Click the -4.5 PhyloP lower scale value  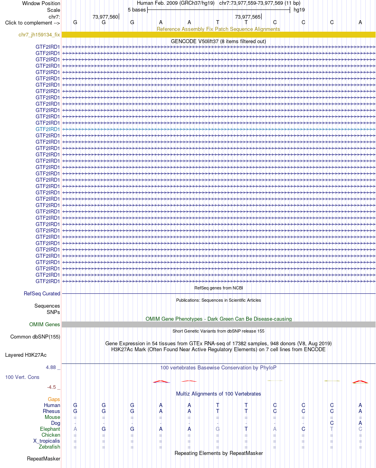(x=51, y=387)
